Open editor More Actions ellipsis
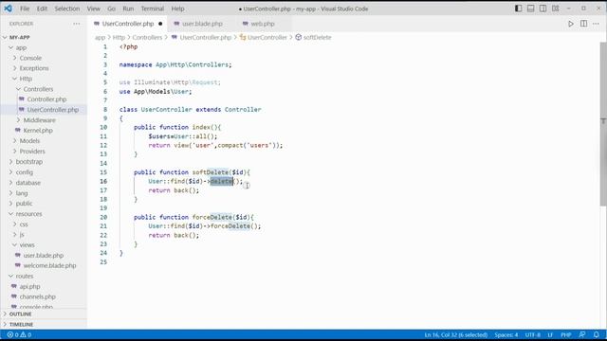The height and width of the screenshot is (341, 607). coord(596,24)
